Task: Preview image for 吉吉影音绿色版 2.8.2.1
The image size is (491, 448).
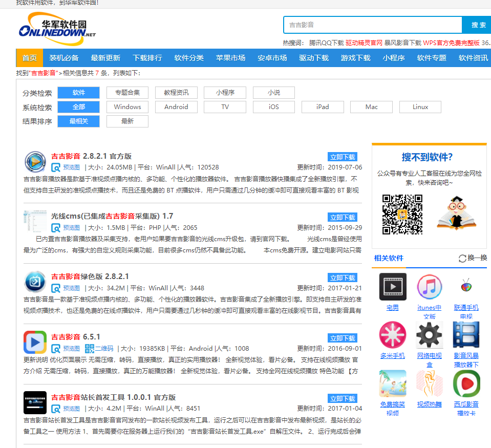Action: tap(66, 288)
